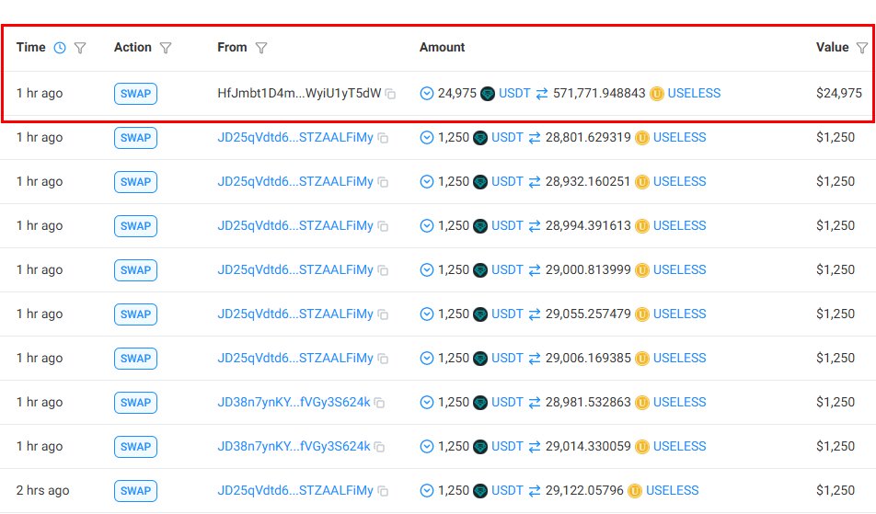
Task: Open JD38n7ynKY address in 29,014.330059 row
Action: pos(294,446)
